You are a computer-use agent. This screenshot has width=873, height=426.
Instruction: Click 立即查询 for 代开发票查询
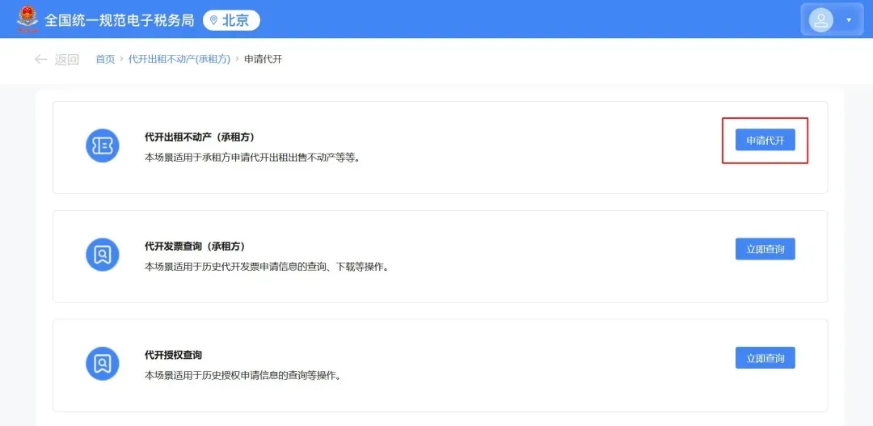coord(765,249)
